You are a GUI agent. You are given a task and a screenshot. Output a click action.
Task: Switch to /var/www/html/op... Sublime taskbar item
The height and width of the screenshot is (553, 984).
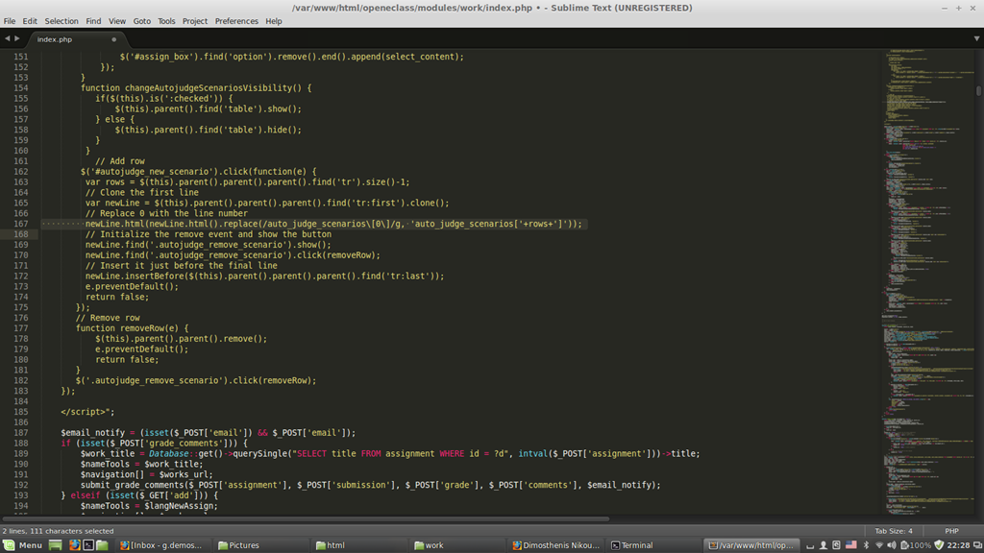point(751,545)
